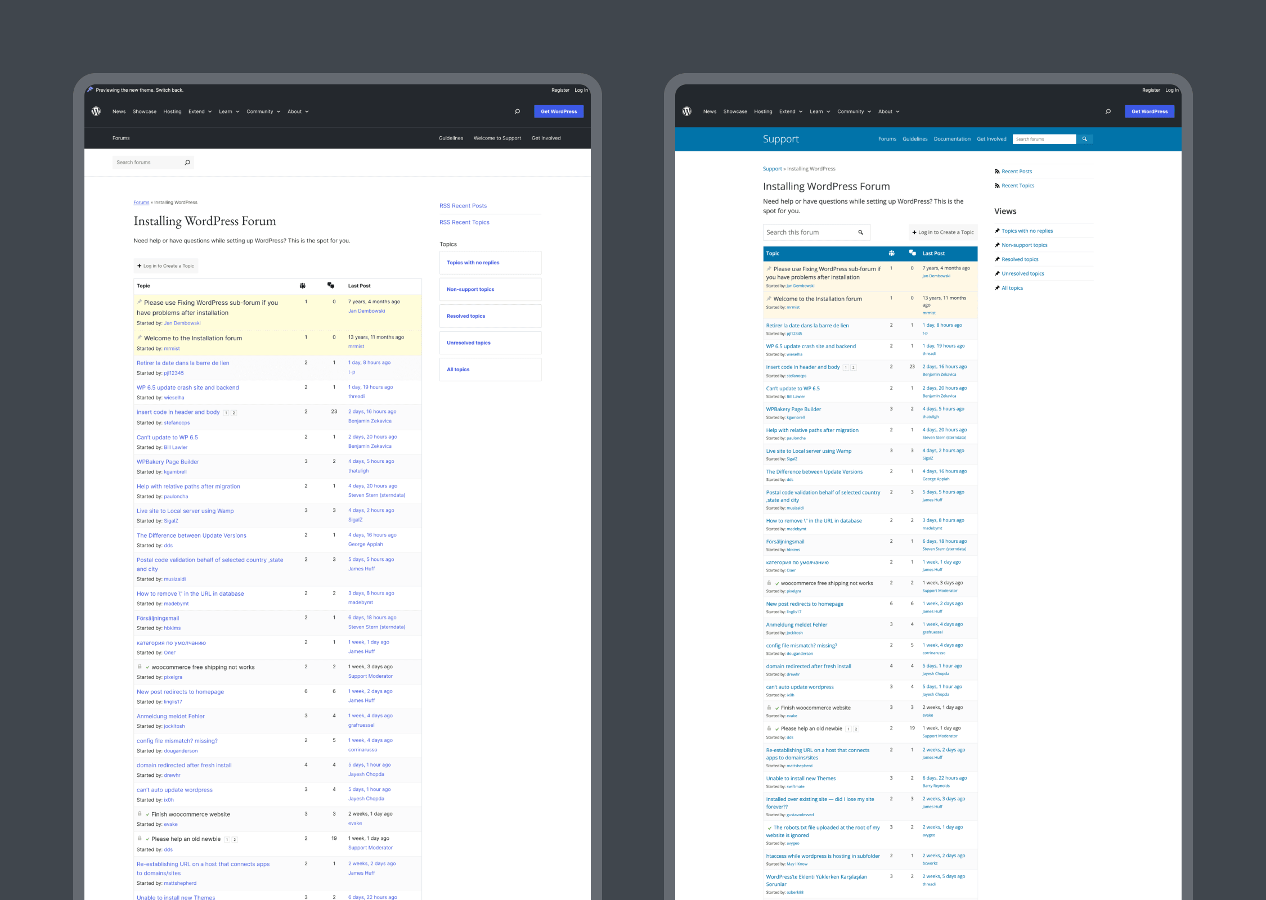Open search icon in left header
Image resolution: width=1266 pixels, height=900 pixels.
[517, 111]
